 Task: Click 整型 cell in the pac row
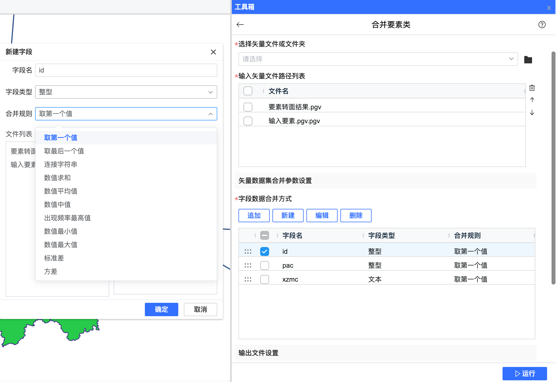[x=375, y=265]
